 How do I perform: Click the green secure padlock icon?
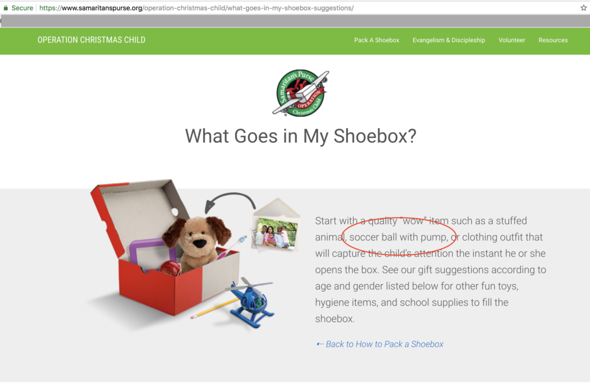coord(6,7)
